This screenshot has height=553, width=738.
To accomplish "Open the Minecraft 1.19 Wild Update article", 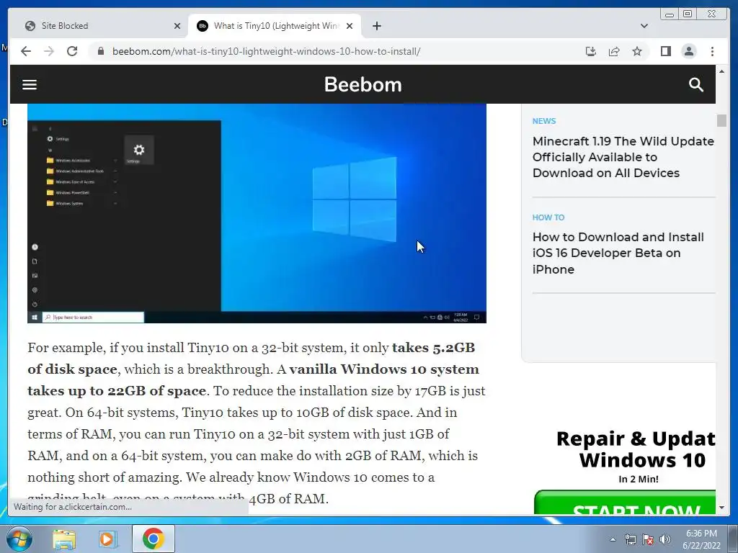I will coord(623,157).
